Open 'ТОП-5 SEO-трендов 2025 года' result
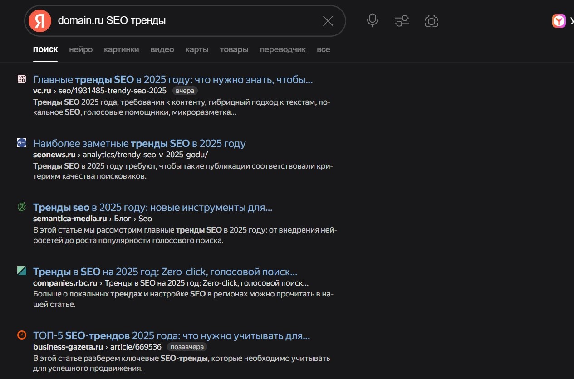The width and height of the screenshot is (574, 379). 172,336
